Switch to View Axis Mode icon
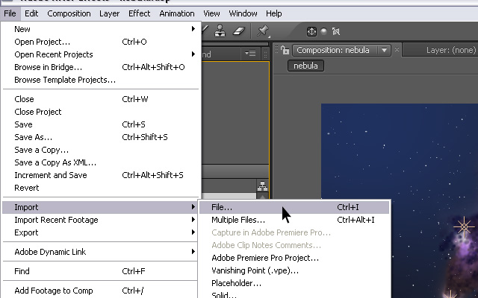 pyautogui.click(x=336, y=31)
